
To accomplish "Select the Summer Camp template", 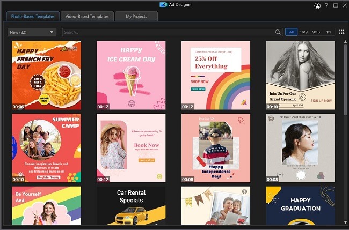I will pyautogui.click(x=47, y=148).
